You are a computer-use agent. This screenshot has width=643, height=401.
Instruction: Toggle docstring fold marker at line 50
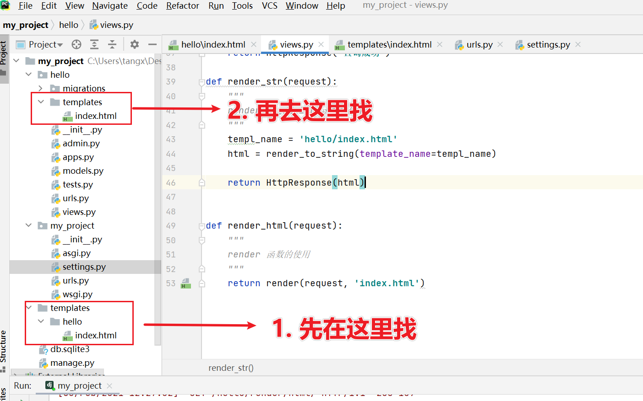(202, 241)
